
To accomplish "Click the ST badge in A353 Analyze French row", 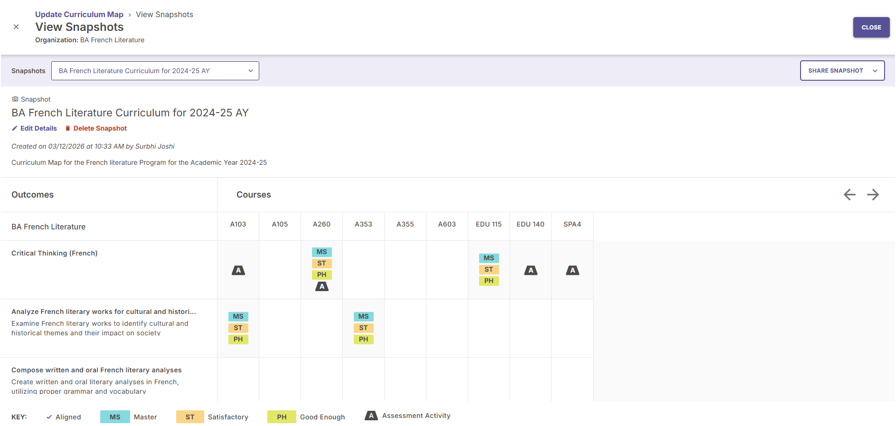I will point(364,328).
